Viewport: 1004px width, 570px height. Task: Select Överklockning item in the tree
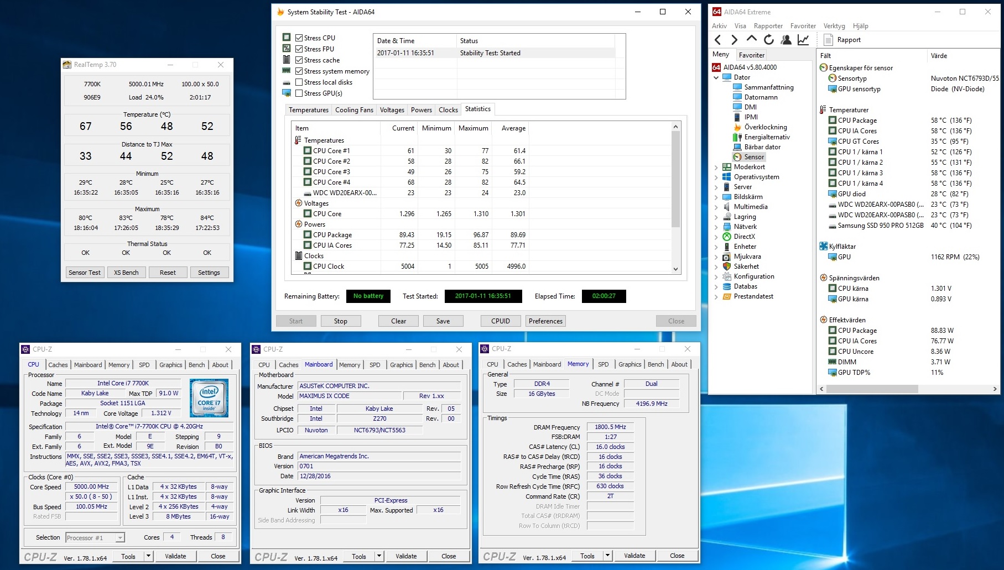coord(766,127)
